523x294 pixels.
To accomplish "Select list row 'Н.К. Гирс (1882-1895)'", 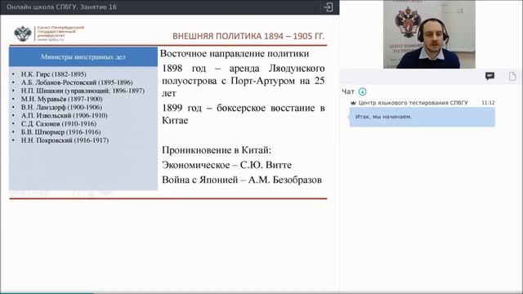I will point(53,74).
